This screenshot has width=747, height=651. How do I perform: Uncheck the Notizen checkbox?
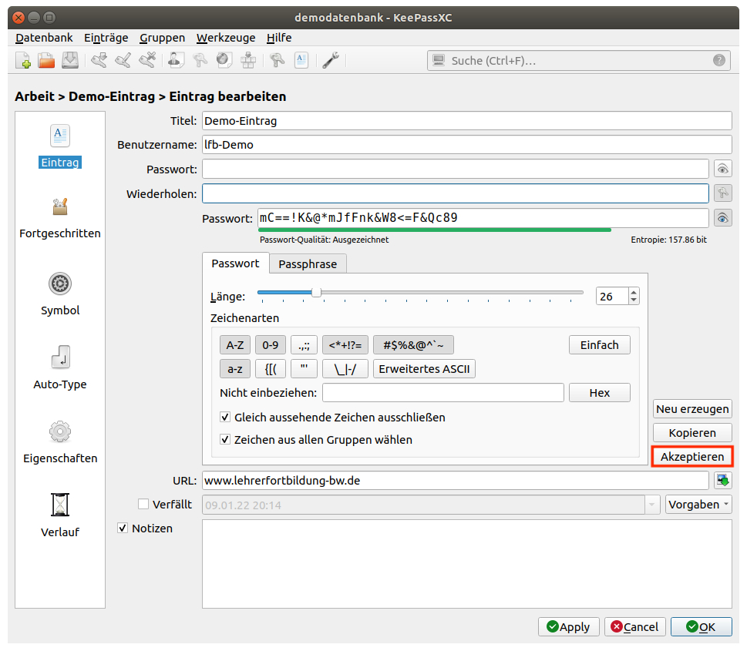click(x=123, y=529)
